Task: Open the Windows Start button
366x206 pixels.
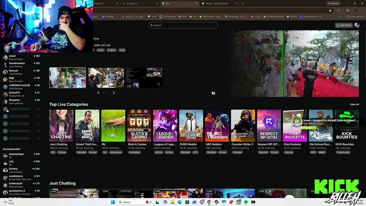Action: pos(113,202)
